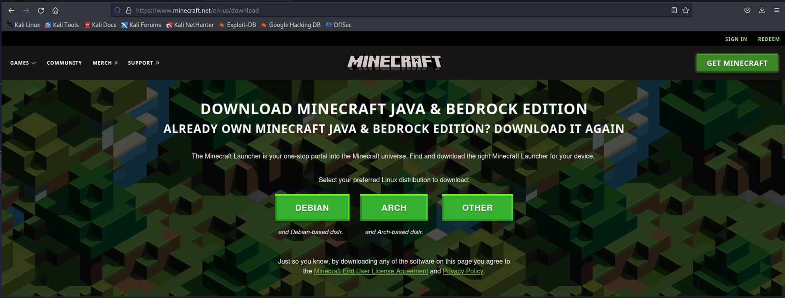Open Google Hacking DB bookmark
The image size is (785, 298).
291,25
